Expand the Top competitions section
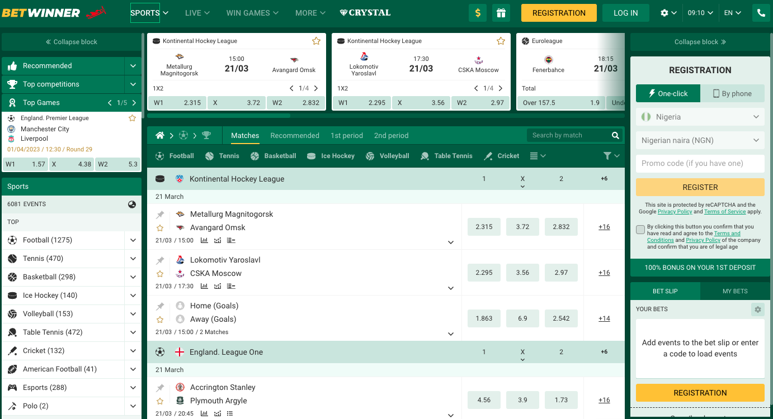This screenshot has height=419, width=773. pyautogui.click(x=133, y=84)
